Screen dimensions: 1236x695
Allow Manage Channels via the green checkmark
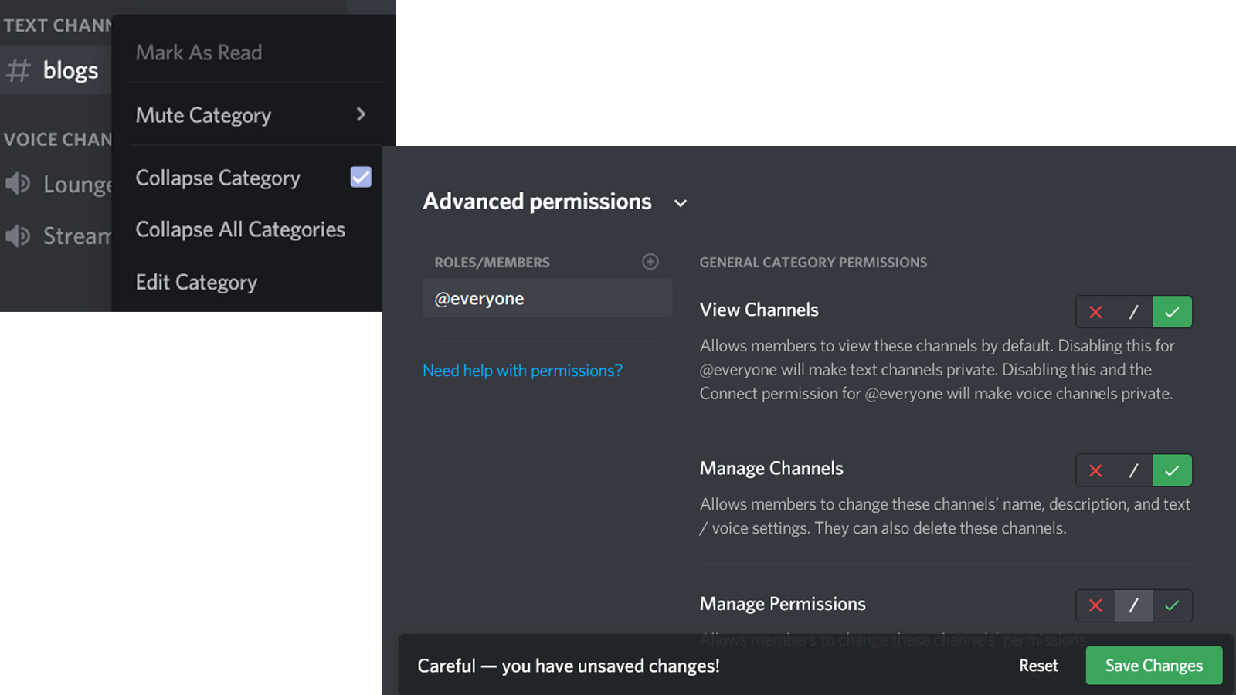click(1172, 470)
